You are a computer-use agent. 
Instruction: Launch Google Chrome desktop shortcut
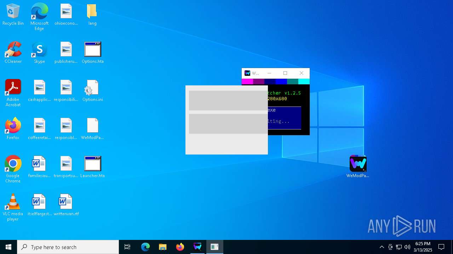coord(13,169)
